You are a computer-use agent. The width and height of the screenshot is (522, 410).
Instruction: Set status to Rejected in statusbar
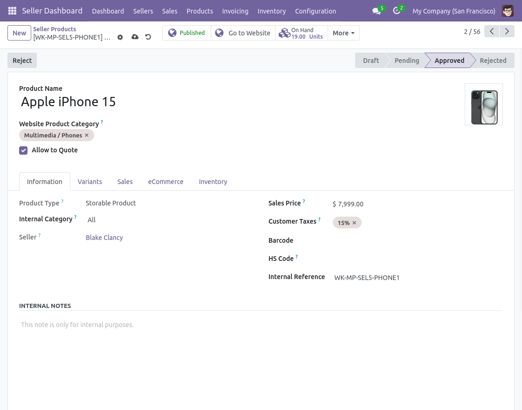click(493, 61)
